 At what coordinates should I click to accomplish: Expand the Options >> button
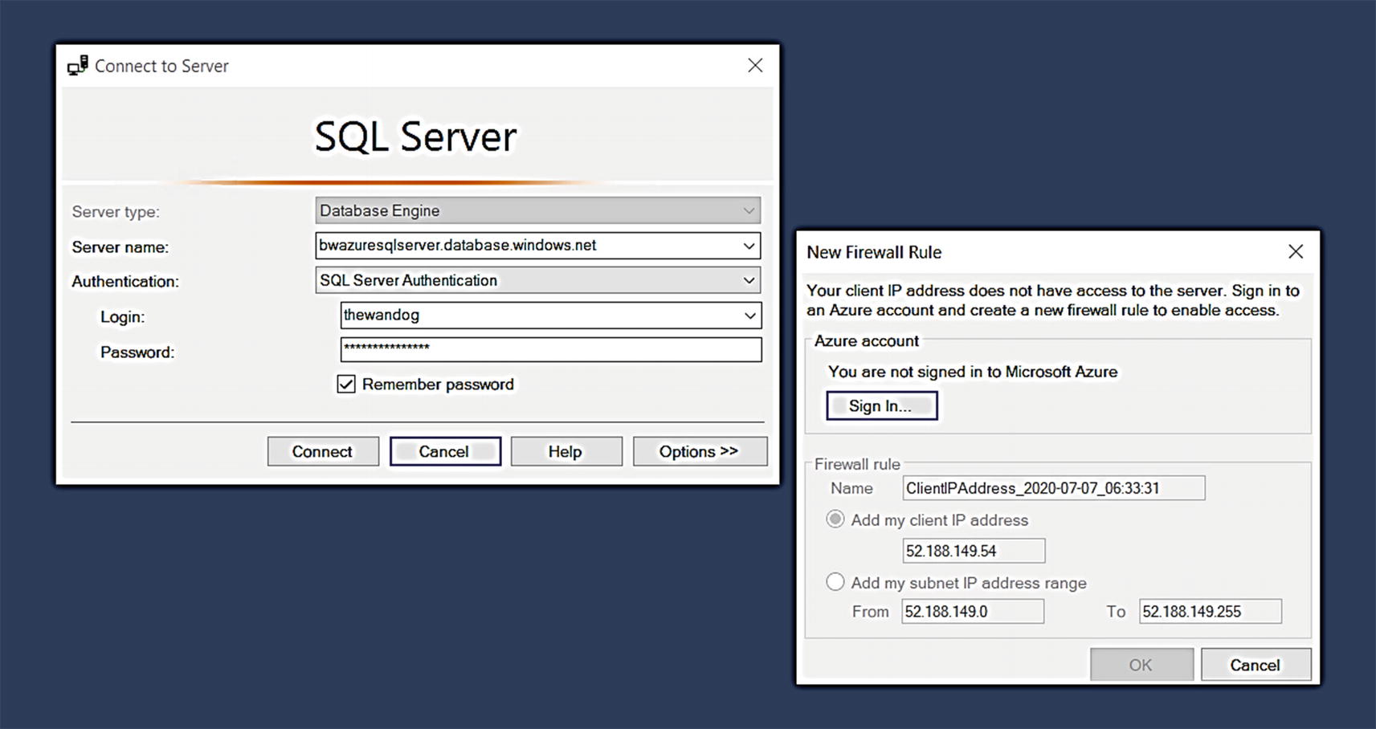tap(700, 451)
